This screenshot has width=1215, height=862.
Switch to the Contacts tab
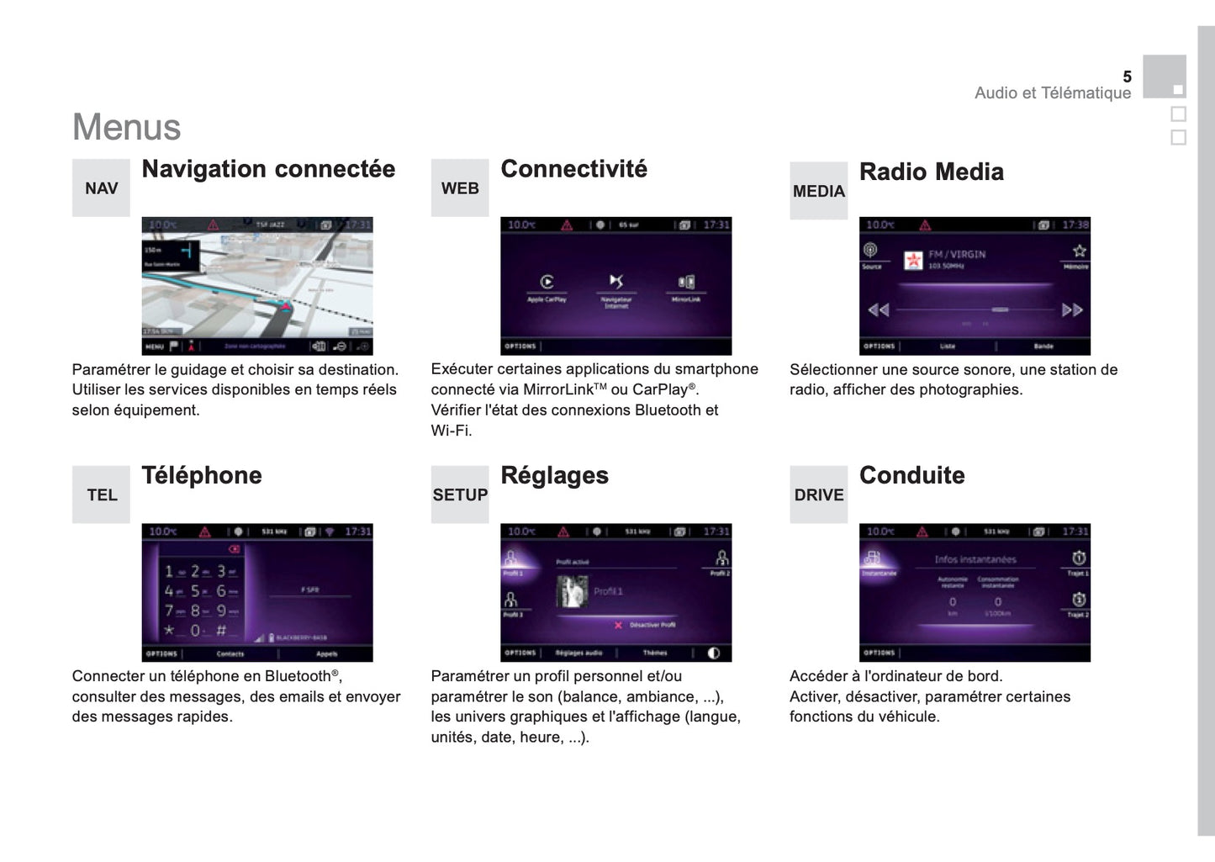(x=230, y=653)
